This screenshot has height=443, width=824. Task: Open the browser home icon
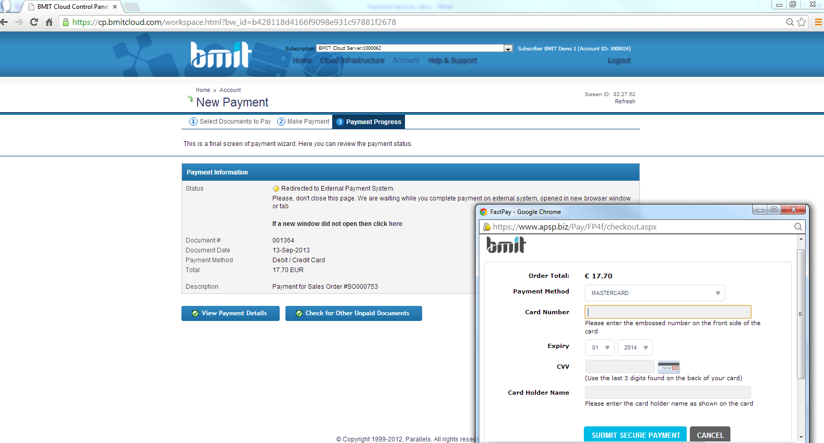point(49,22)
